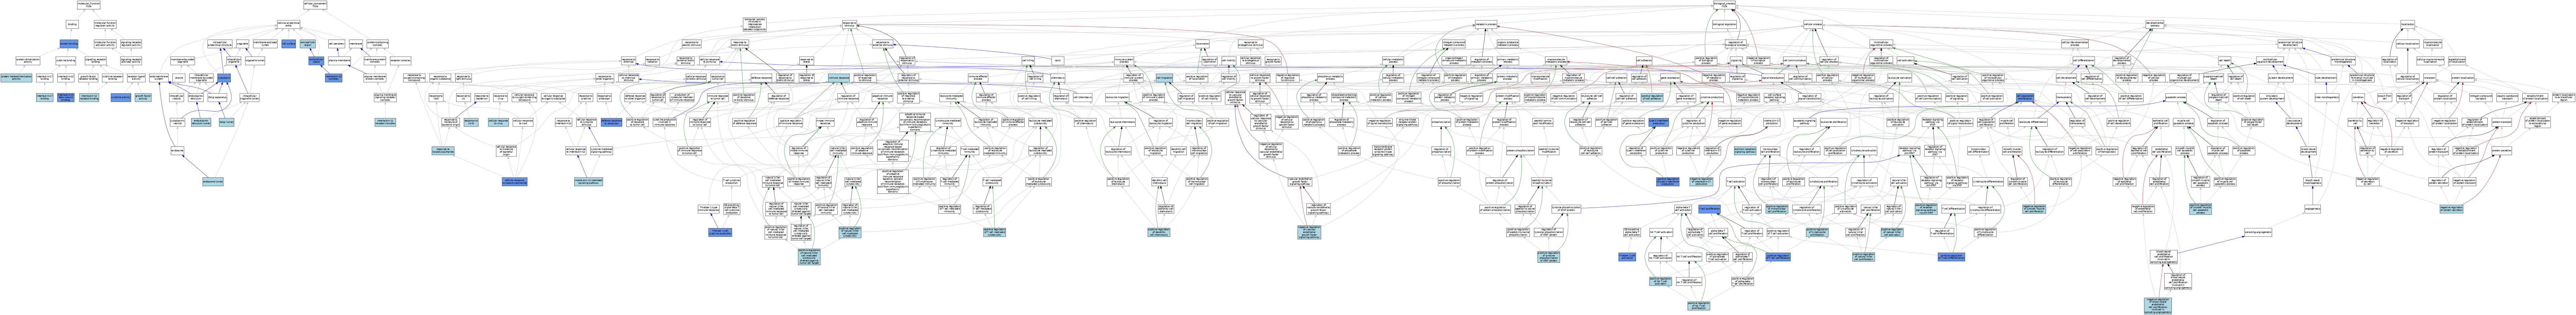Select 'negative regulation of signal transduction' node

[1380, 123]
